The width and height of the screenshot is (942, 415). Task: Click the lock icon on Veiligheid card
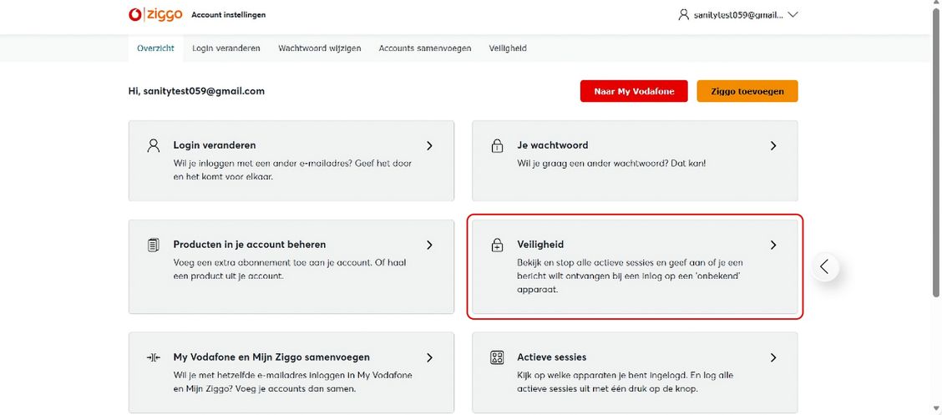pos(497,245)
